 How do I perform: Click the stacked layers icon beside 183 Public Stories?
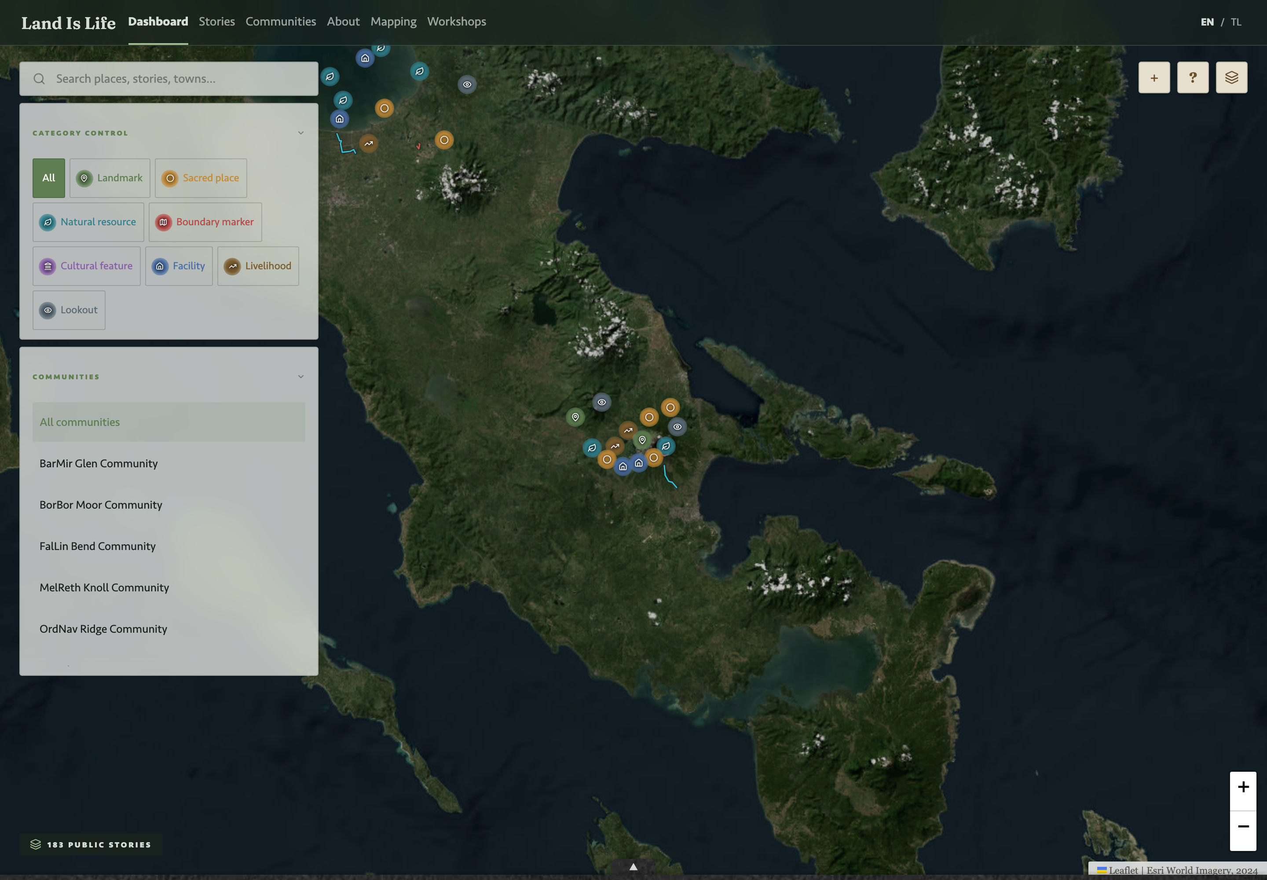point(36,844)
